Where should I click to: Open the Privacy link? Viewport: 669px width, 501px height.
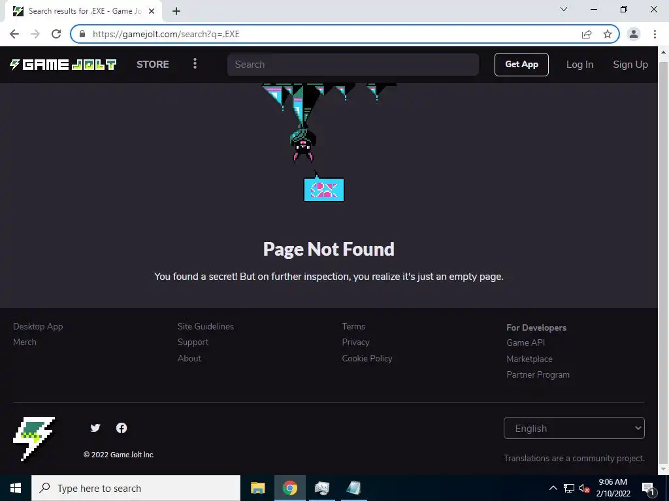point(356,342)
